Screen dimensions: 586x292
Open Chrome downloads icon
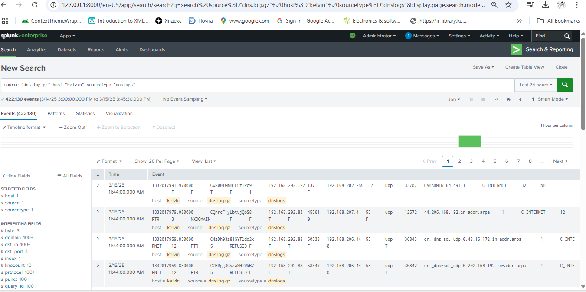(546, 5)
